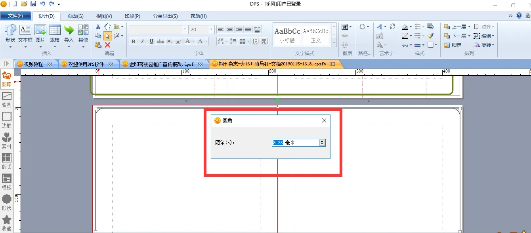Toggle underline formatting
The height and width of the screenshot is (233, 531).
coord(151,41)
